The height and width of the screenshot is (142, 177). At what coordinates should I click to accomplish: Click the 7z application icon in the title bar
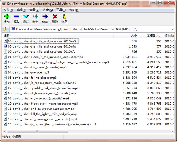tap(4, 4)
